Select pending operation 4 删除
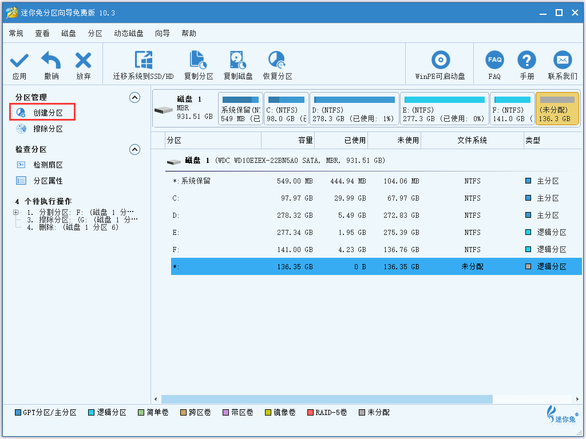586x439 pixels. [73, 227]
